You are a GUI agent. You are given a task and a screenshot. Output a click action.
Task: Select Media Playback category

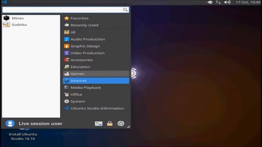pos(96,87)
